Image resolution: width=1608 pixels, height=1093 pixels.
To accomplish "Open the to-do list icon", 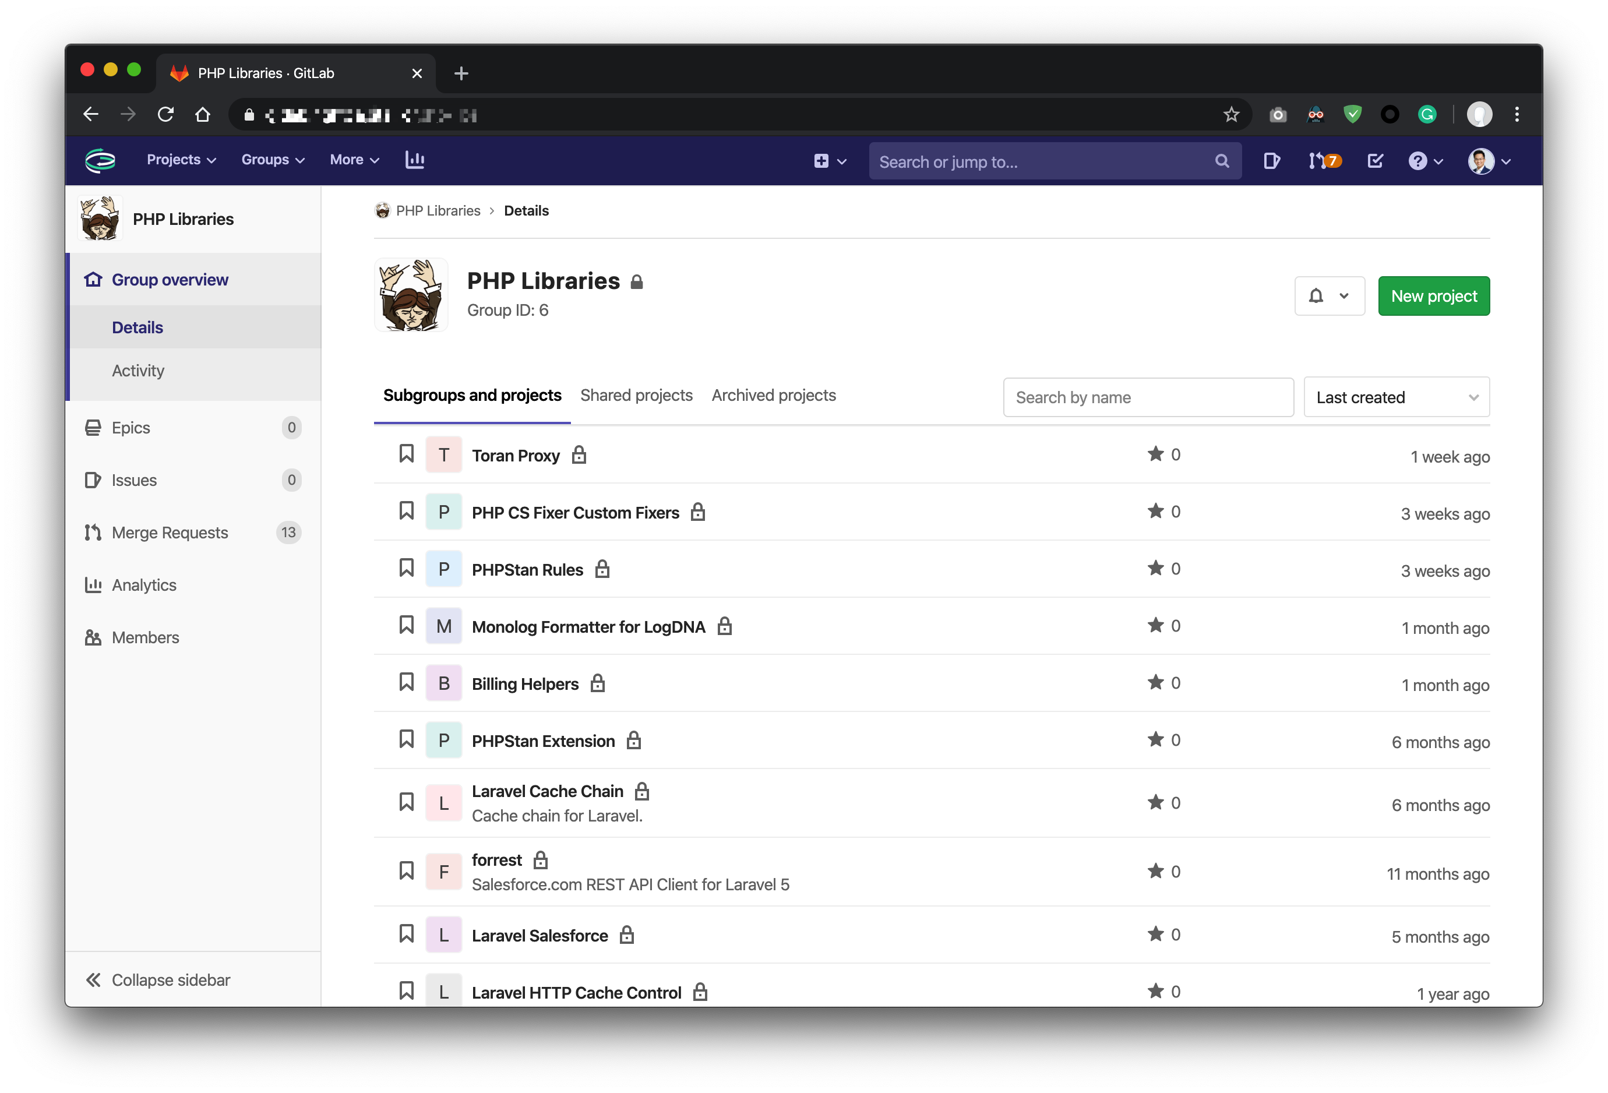I will pos(1375,160).
